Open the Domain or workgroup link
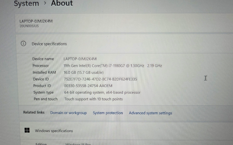 coord(68,113)
